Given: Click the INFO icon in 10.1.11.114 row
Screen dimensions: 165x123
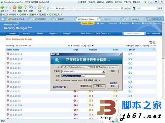Looking at the screenshot, I should pos(129,54).
